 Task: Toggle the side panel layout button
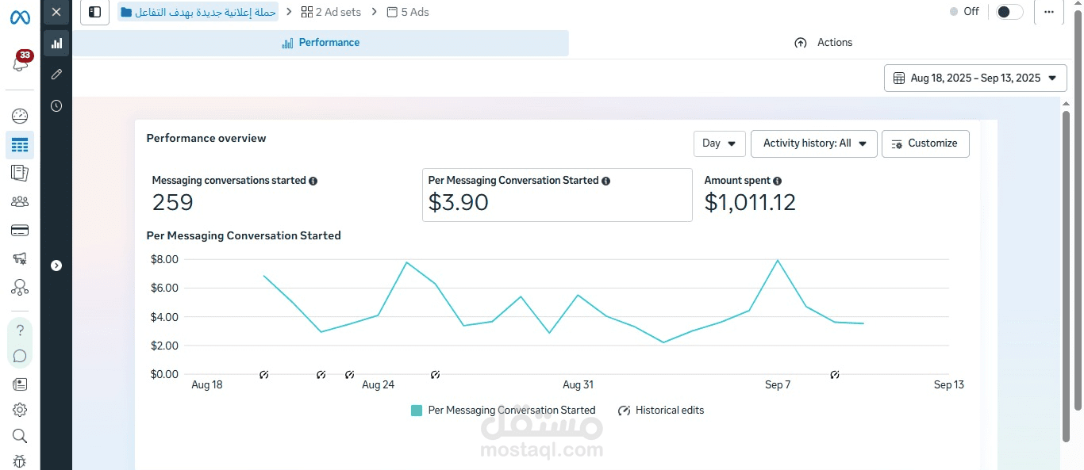[x=95, y=12]
